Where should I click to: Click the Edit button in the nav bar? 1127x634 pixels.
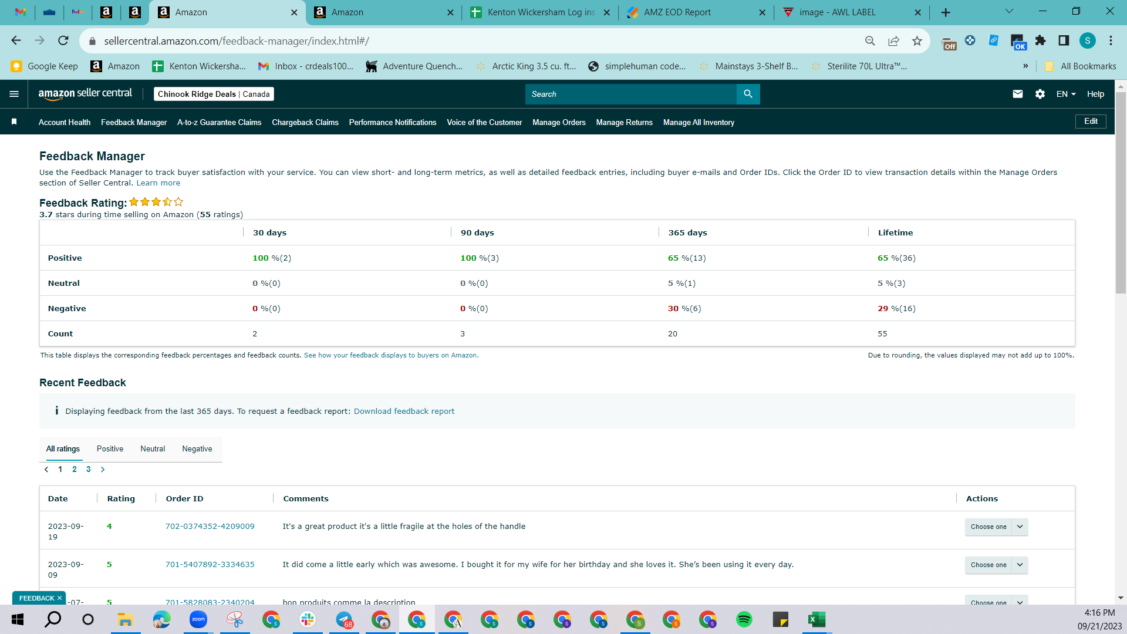[1091, 122]
